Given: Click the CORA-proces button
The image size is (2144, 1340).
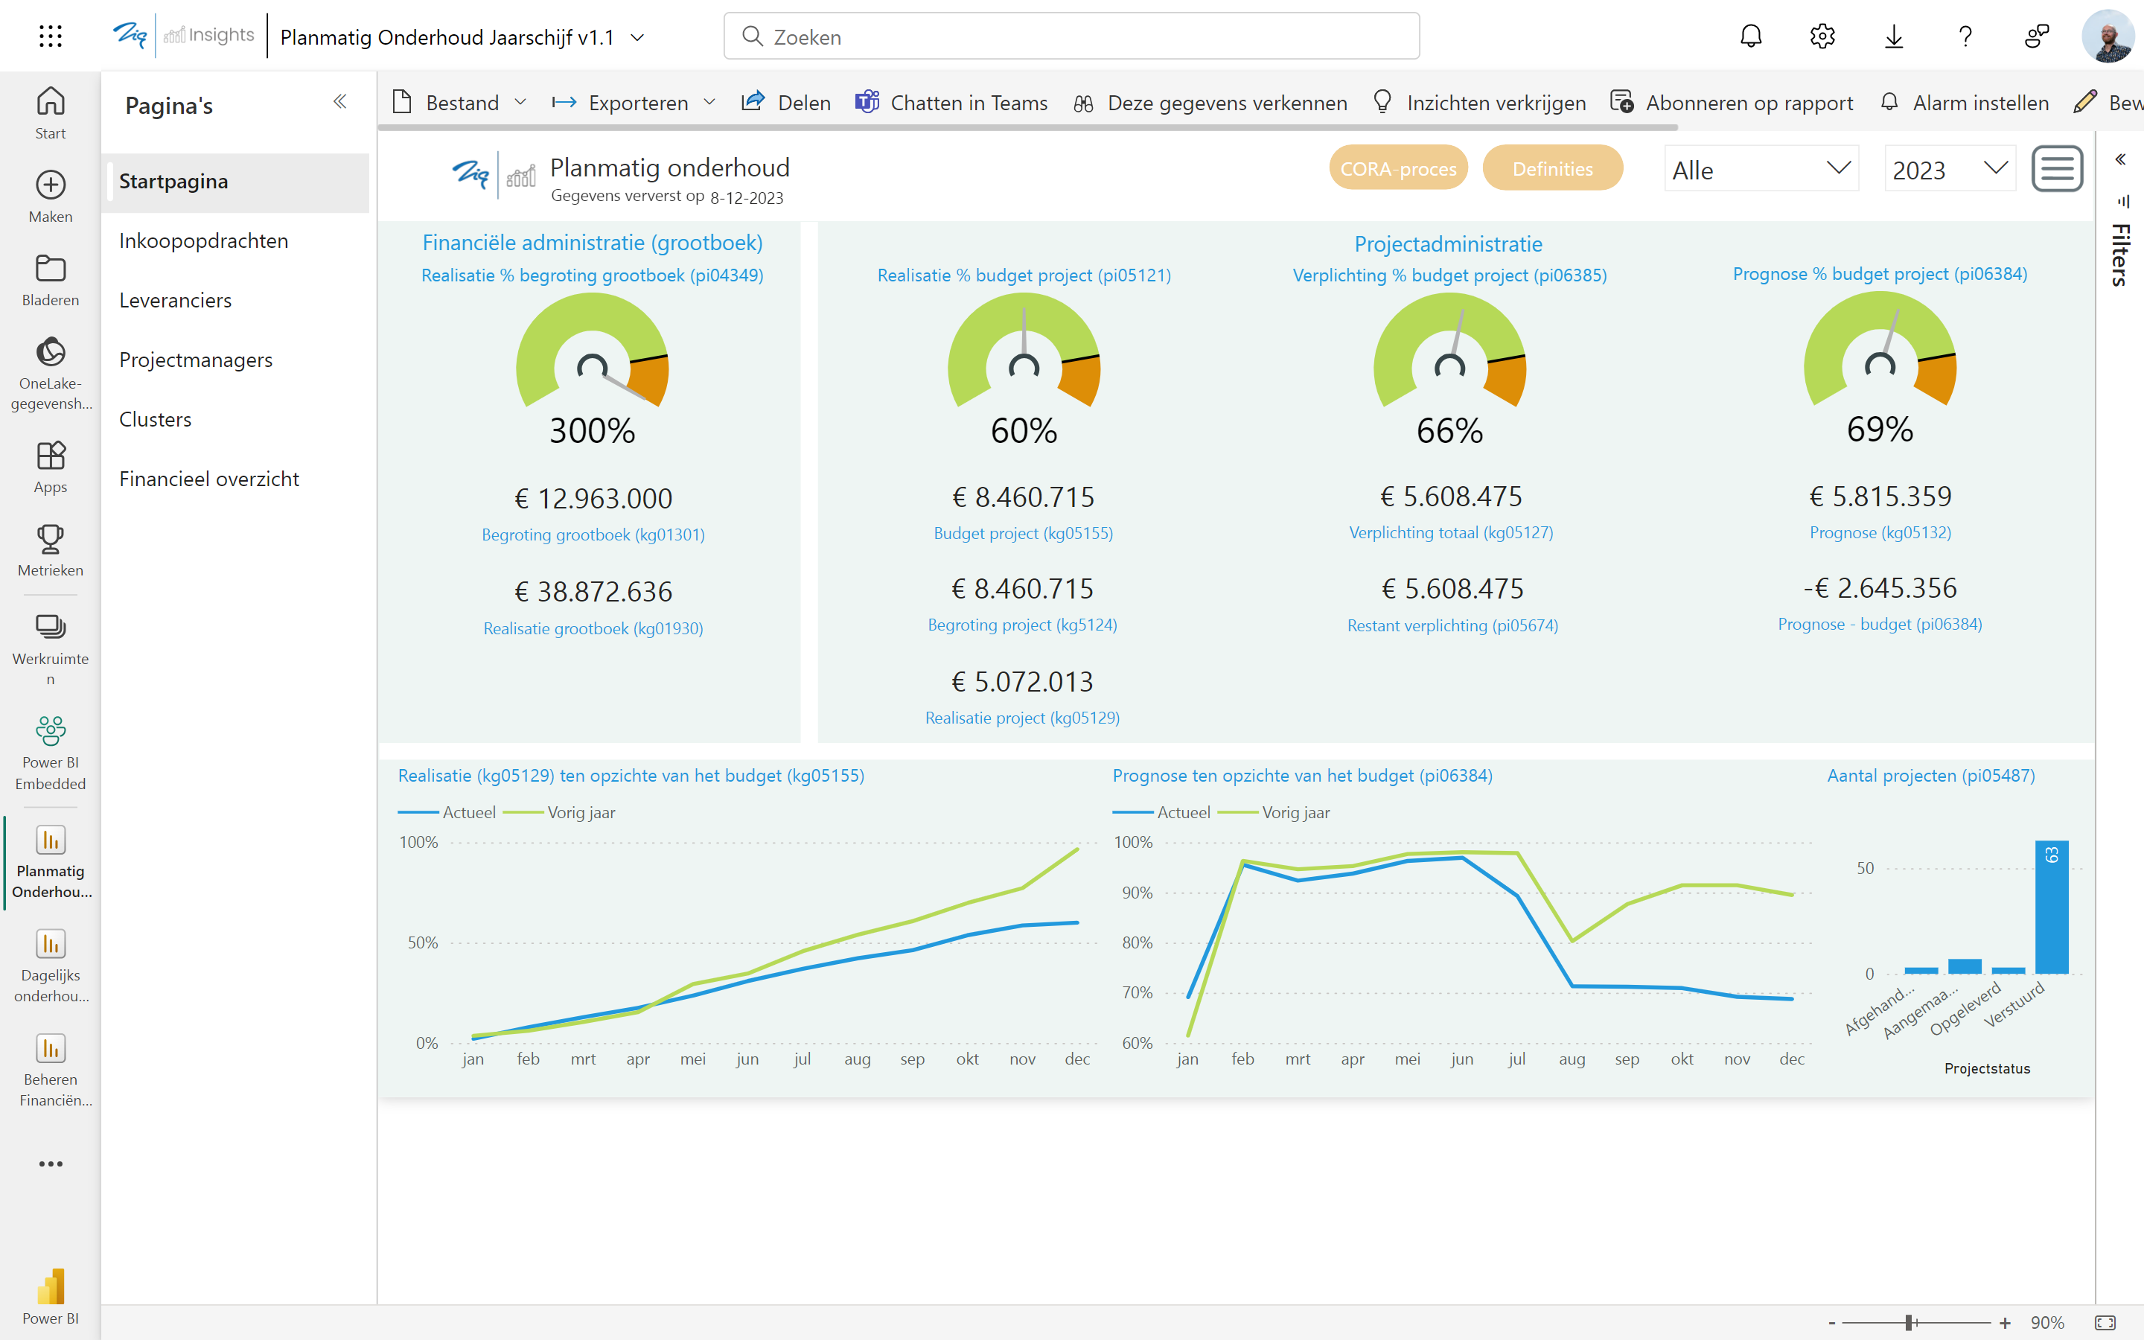Looking at the screenshot, I should click(x=1397, y=168).
